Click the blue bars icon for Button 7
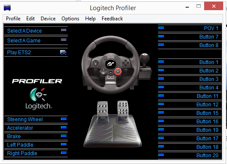 coord(161,36)
